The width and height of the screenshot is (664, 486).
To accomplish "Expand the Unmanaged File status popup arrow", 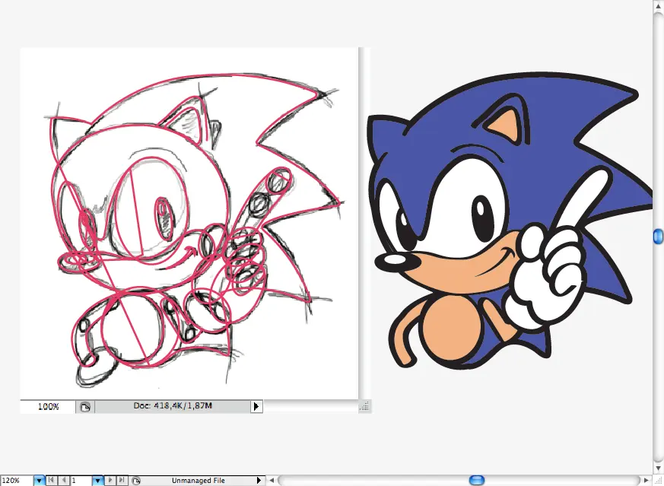I will [259, 481].
